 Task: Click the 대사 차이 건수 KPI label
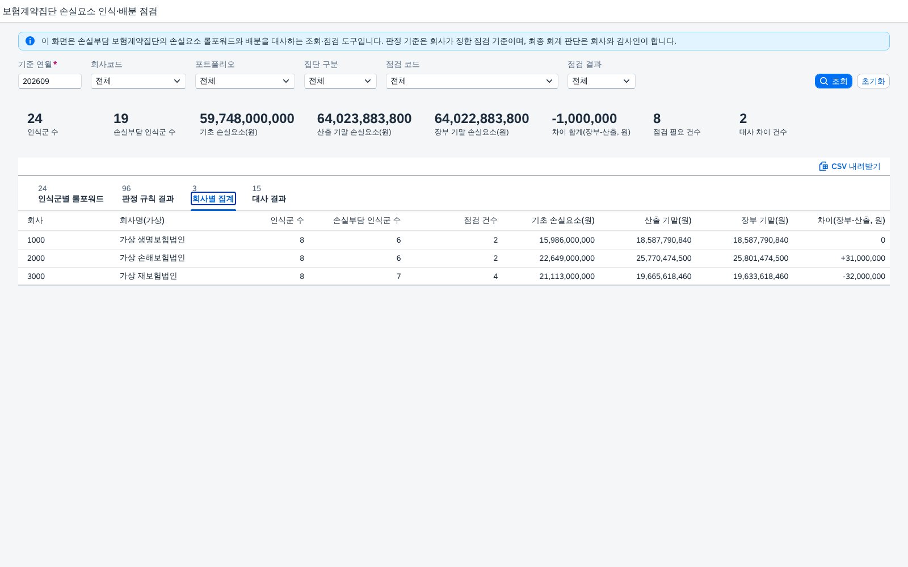point(763,132)
